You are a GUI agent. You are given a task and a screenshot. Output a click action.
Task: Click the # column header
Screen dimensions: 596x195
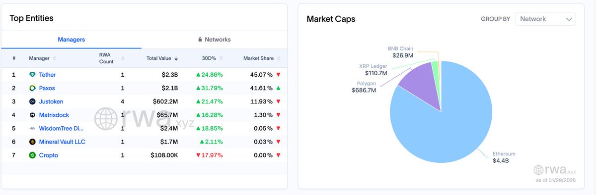tap(14, 58)
